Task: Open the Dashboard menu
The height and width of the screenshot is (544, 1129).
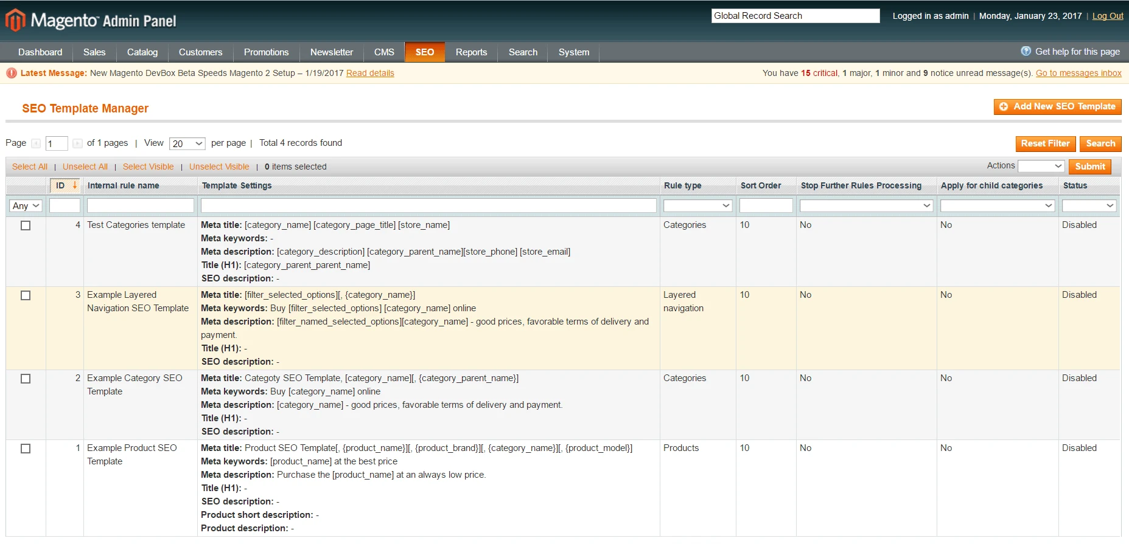Action: tap(40, 52)
